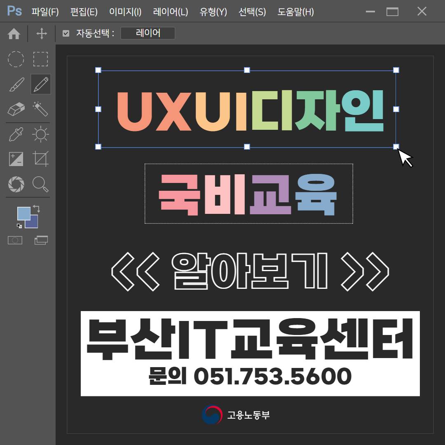Open the brightness adjustment tool
Screen dimensions: 445x445
40,133
